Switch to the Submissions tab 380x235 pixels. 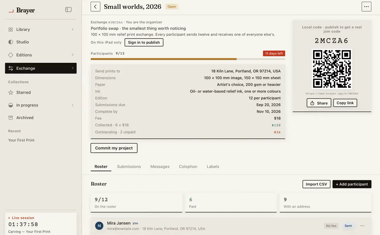(x=129, y=167)
